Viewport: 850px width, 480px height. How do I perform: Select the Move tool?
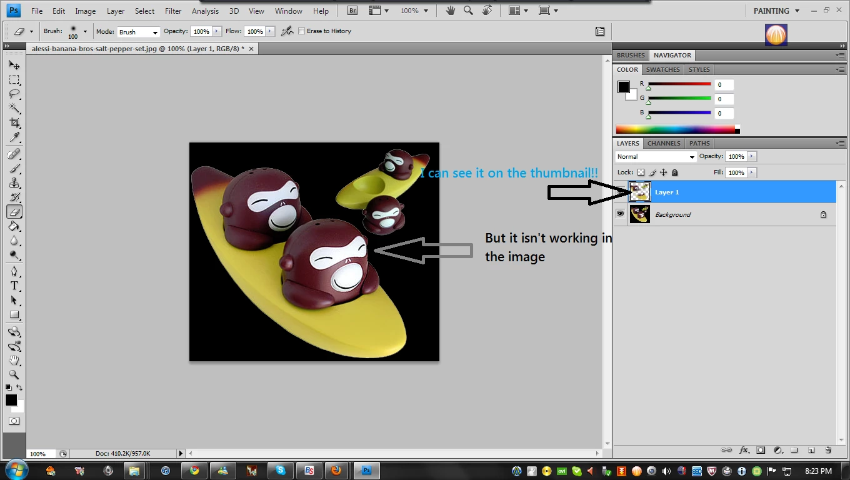(x=14, y=65)
